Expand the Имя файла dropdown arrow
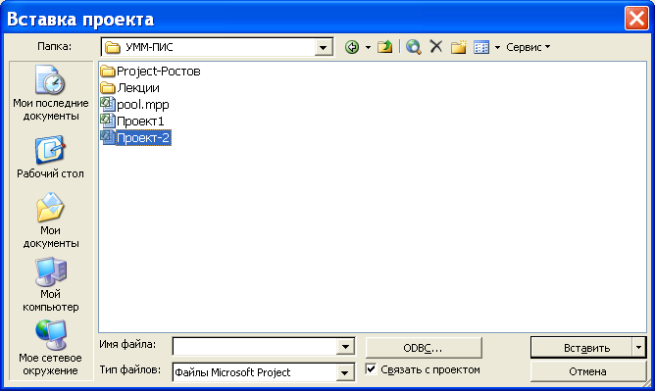This screenshot has height=391, width=655. tap(345, 346)
